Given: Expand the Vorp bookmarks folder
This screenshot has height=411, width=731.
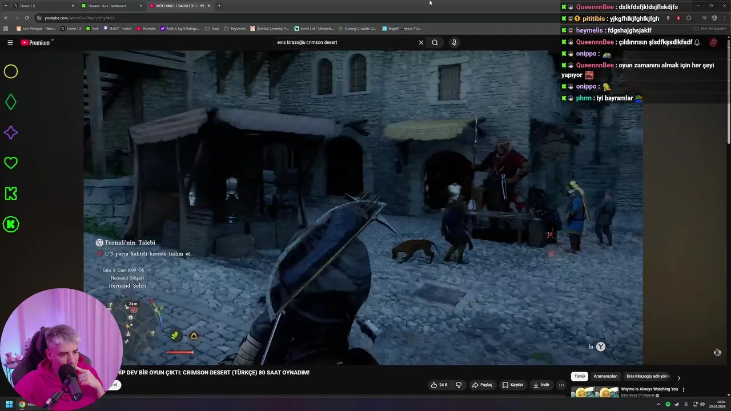Looking at the screenshot, I should pyautogui.click(x=212, y=28).
